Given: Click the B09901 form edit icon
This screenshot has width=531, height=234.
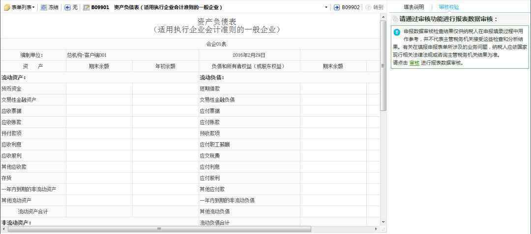Looking at the screenshot, I should tap(87, 7).
